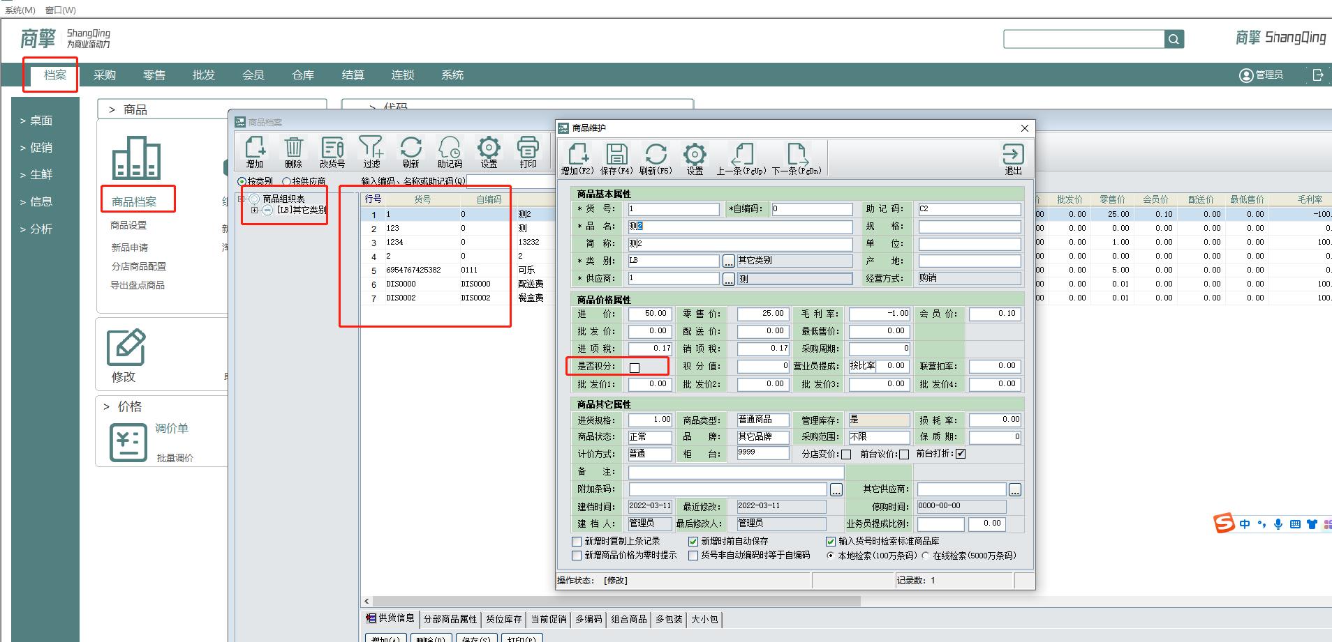
Task: Disable 新增时前自动保存 checkbox
Action: click(x=693, y=541)
